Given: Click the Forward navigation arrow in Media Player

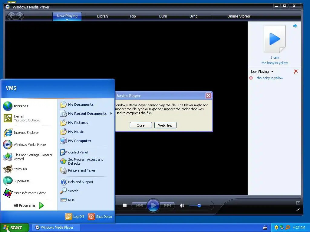Looking at the screenshot, I should point(20,16).
